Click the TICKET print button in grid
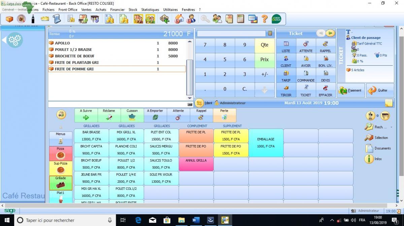The width and height of the screenshot is (404, 226). coord(306,90)
